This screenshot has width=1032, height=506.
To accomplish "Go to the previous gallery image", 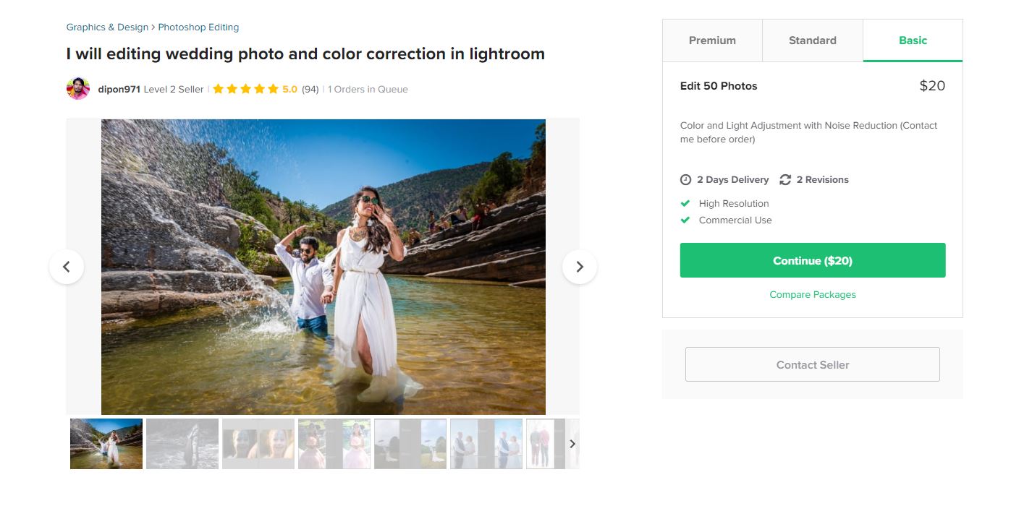I will (67, 267).
